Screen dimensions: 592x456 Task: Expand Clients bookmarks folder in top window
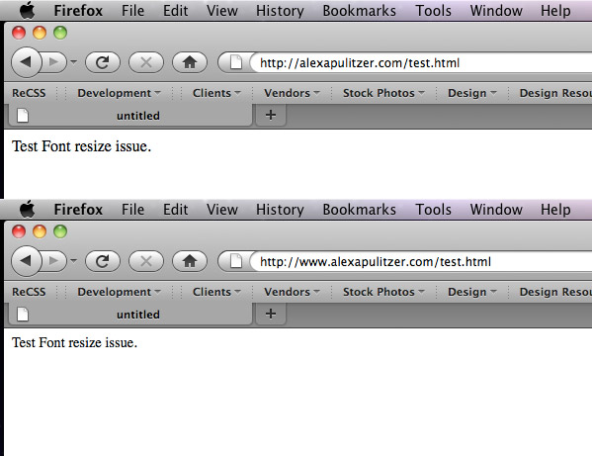pos(216,93)
